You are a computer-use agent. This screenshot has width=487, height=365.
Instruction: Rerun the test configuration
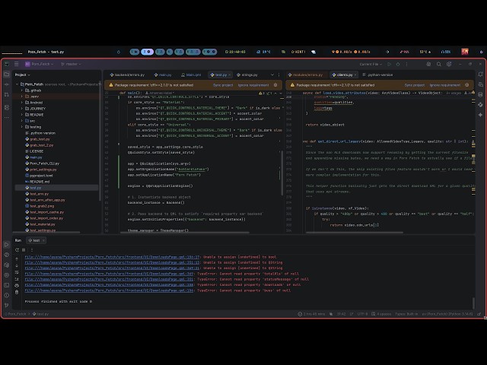pos(17,250)
